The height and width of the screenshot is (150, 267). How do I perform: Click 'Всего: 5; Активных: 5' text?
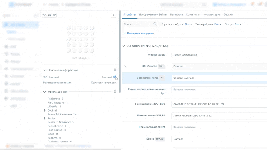pos(60,122)
